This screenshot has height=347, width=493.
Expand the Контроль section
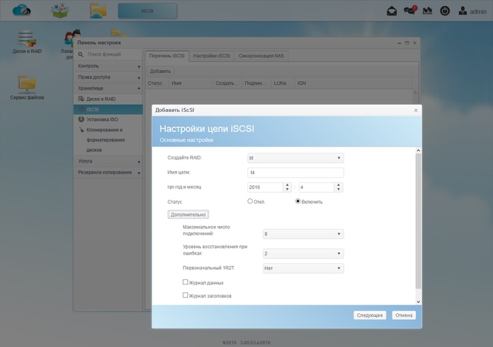[108, 66]
